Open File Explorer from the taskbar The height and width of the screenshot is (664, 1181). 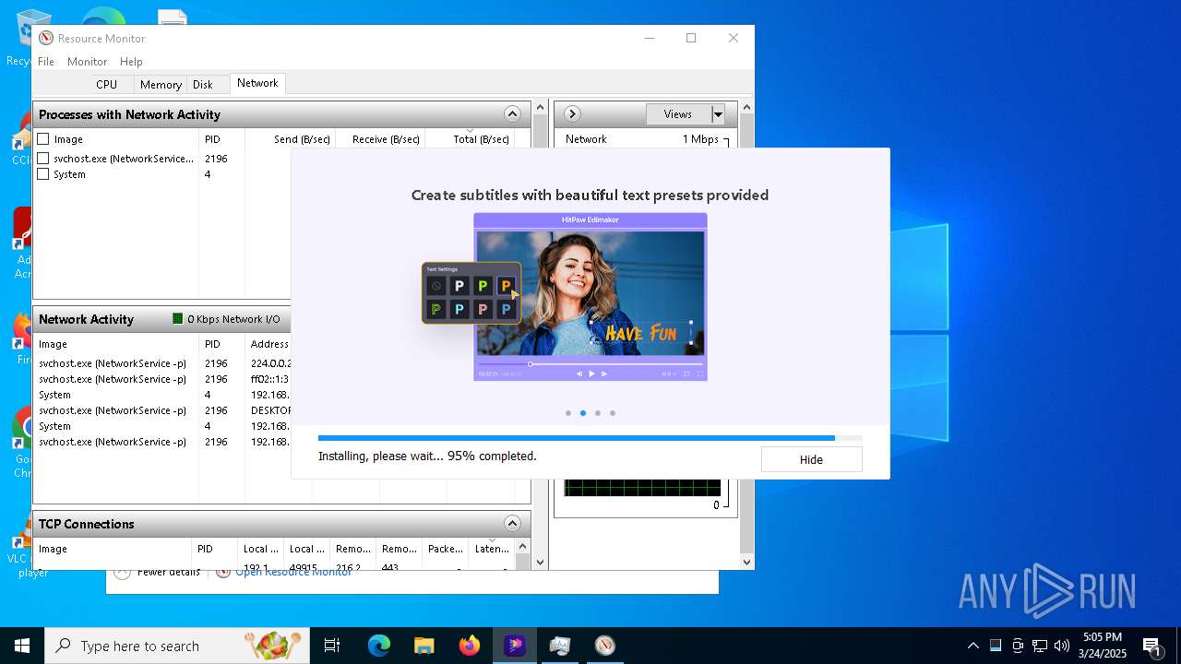pos(423,646)
